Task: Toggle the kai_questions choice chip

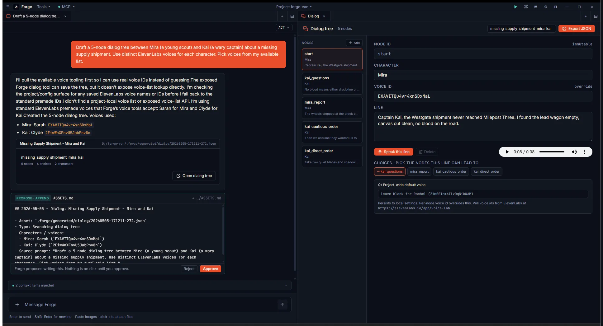Action: [390, 171]
